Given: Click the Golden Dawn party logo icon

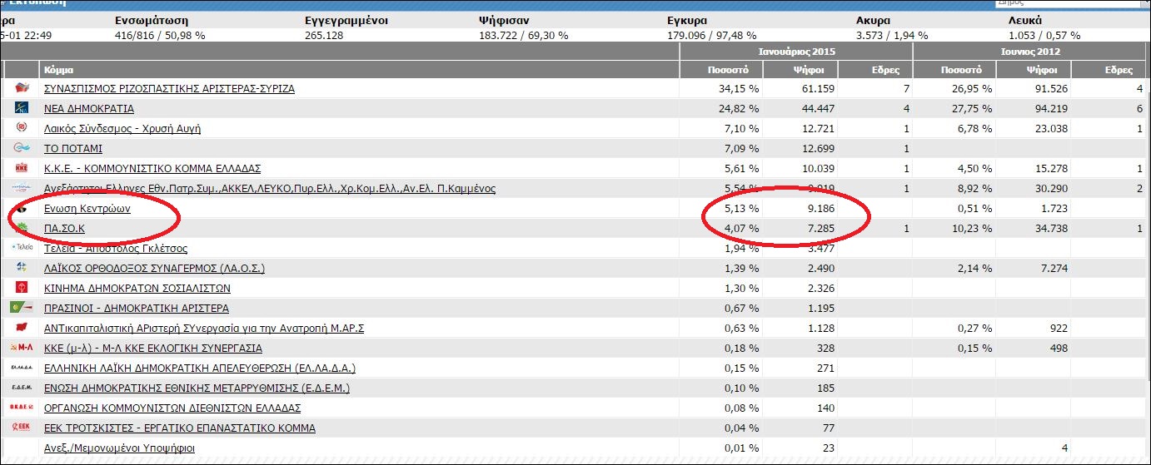Looking at the screenshot, I should (x=22, y=128).
